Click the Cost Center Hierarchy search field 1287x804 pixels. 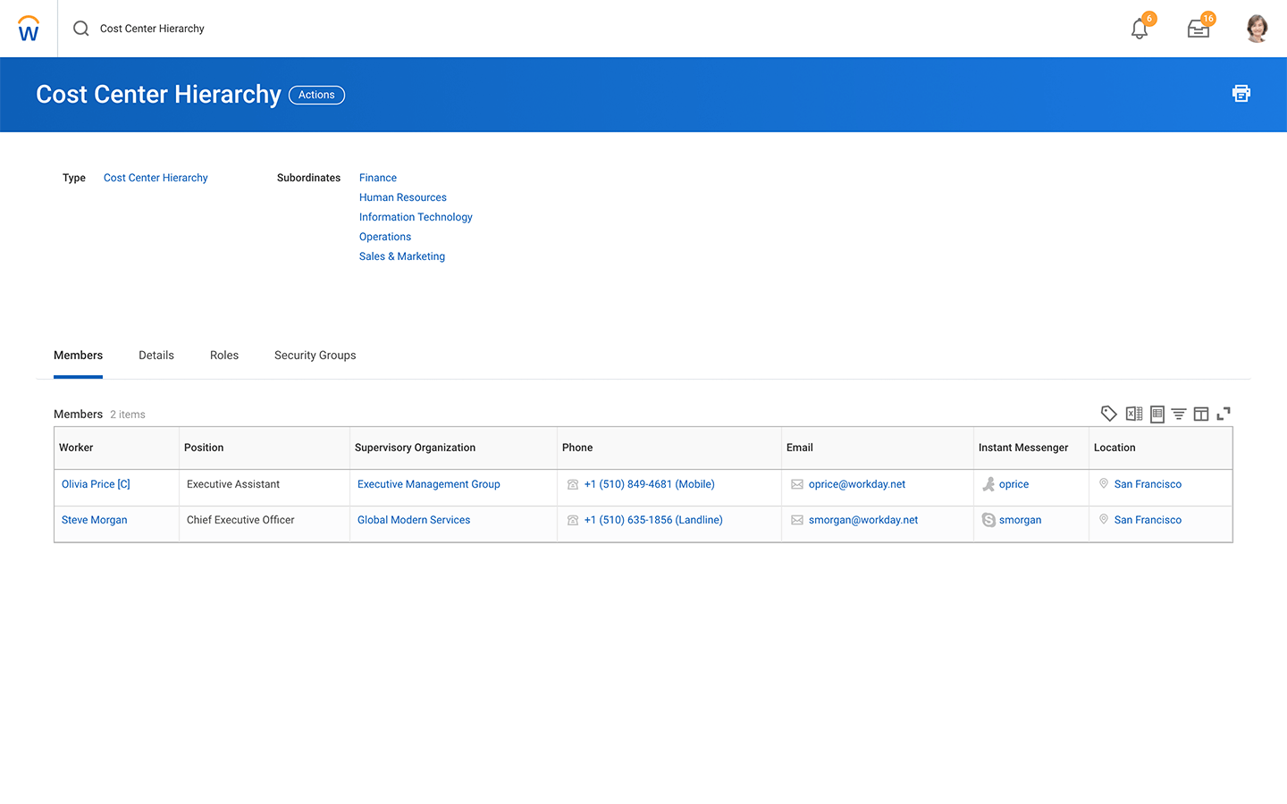[152, 29]
